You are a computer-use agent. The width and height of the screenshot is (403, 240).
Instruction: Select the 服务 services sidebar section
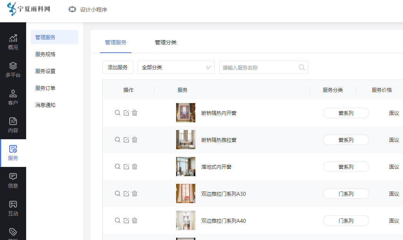(13, 153)
